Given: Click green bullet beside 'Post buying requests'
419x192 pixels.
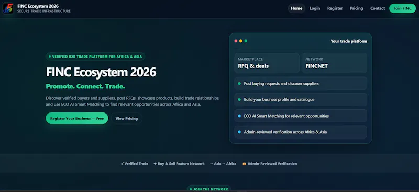Looking at the screenshot, I should tap(239, 84).
